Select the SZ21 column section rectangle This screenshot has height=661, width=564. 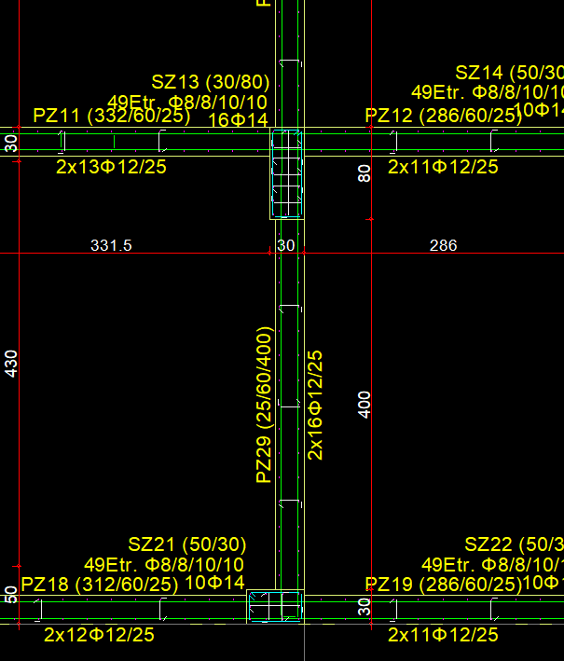click(275, 607)
